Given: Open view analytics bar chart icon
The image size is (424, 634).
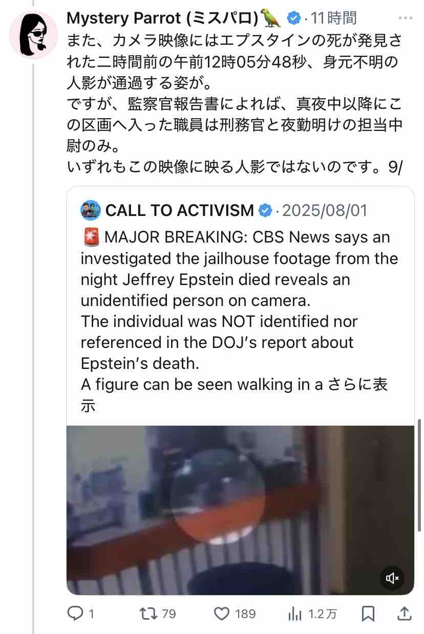Looking at the screenshot, I should coord(295,613).
